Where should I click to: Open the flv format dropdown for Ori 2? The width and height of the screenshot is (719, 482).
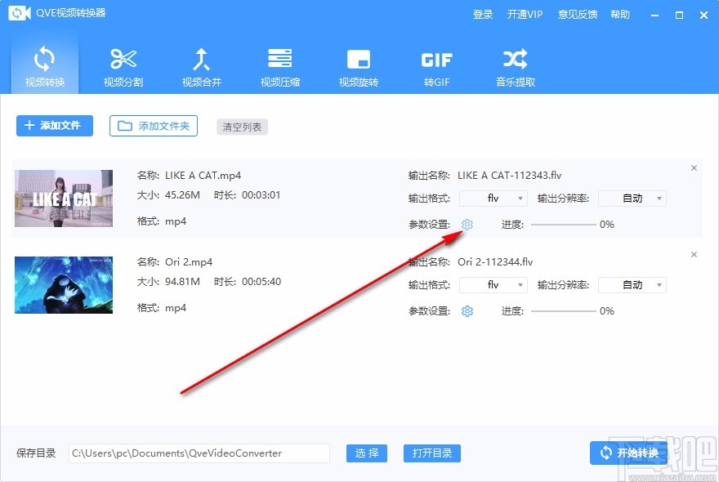tap(493, 284)
